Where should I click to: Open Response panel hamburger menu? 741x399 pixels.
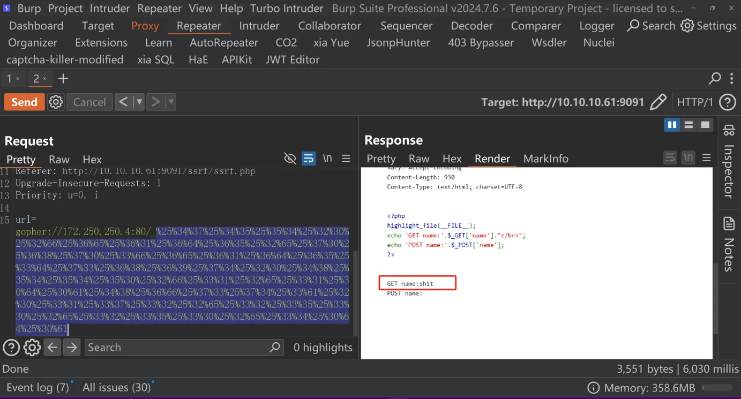707,157
